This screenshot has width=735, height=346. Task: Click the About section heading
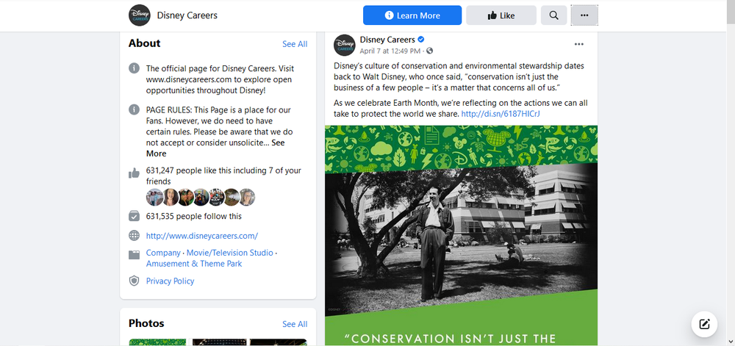point(144,43)
